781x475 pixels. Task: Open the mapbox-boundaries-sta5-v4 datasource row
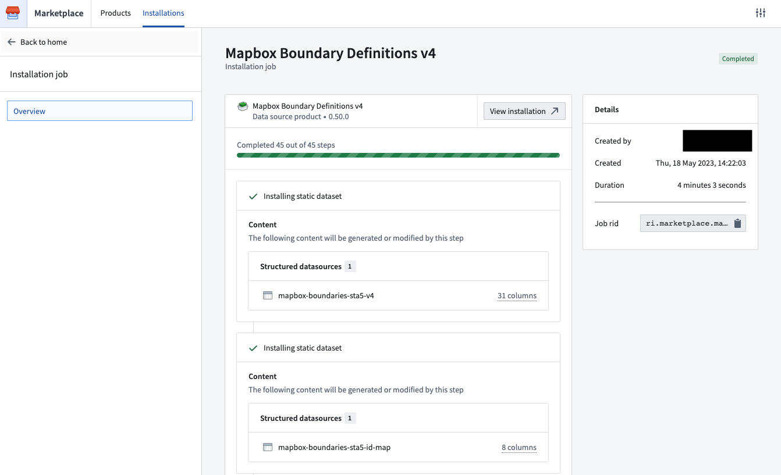398,295
